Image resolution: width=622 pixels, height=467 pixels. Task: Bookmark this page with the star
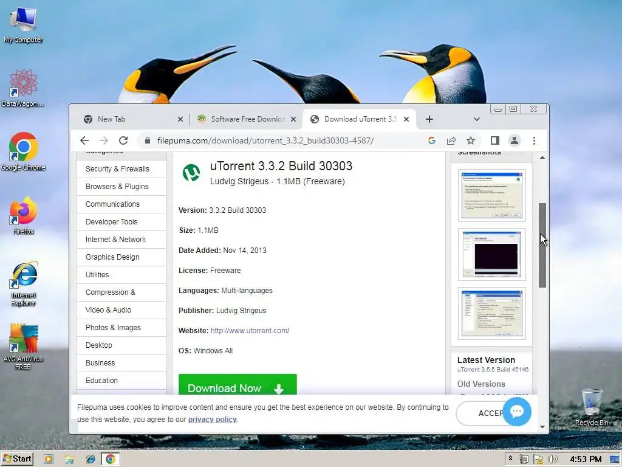[x=471, y=140]
